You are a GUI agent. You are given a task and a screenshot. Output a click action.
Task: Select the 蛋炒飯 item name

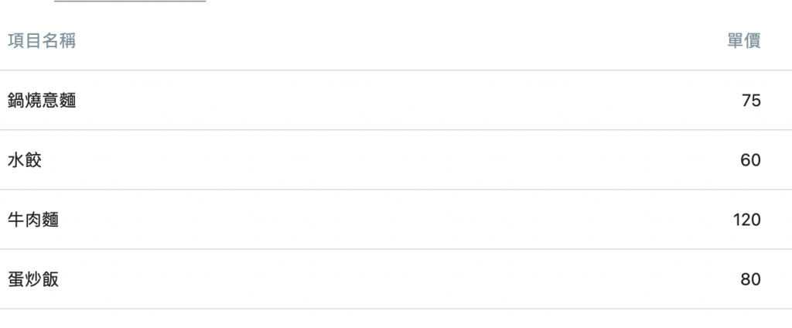[33, 279]
